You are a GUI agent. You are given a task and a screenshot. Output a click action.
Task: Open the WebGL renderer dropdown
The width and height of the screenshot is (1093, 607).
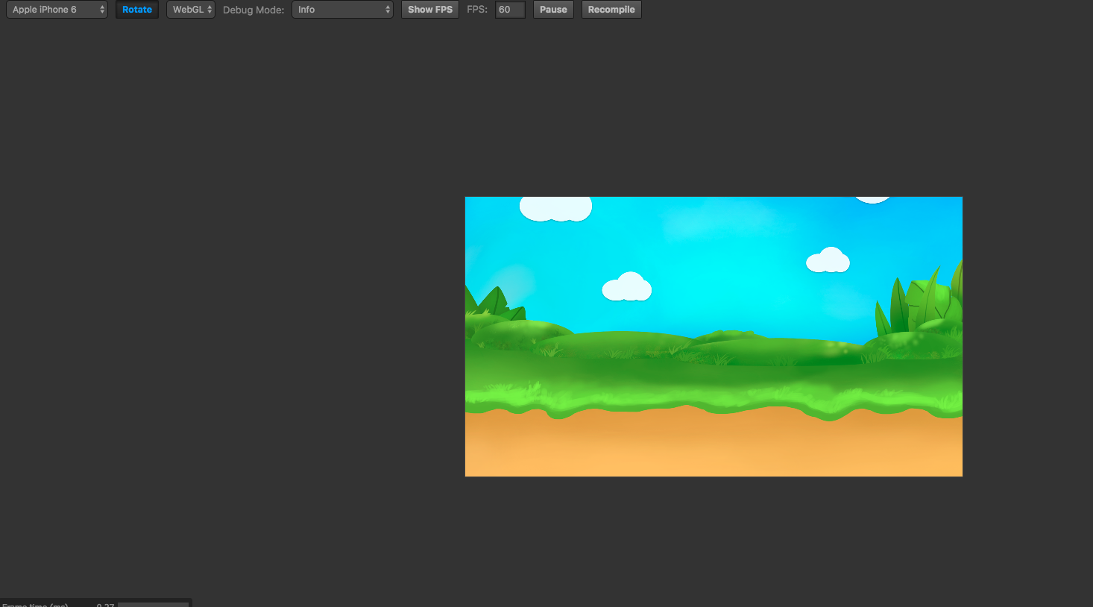tap(191, 10)
